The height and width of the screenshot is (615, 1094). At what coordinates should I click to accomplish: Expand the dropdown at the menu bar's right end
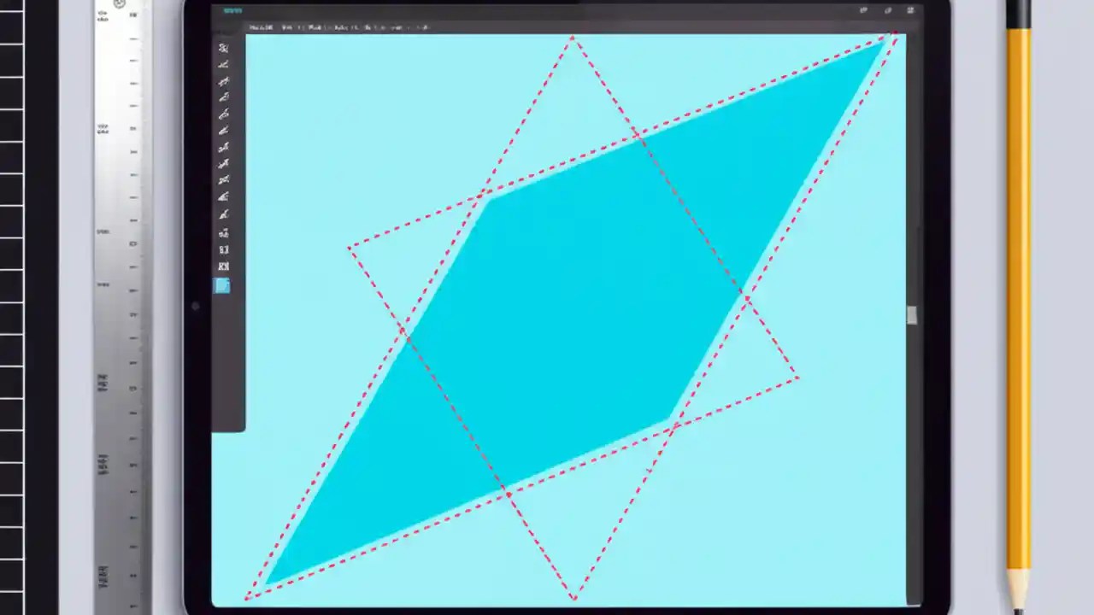coord(425,26)
